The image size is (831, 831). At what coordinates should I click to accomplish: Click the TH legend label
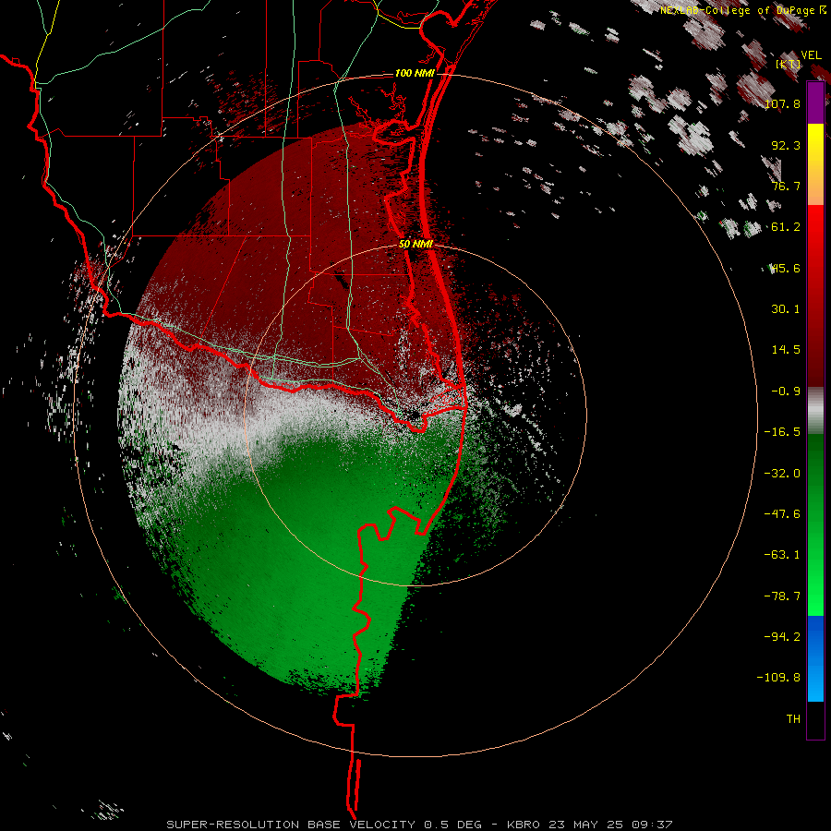[793, 719]
